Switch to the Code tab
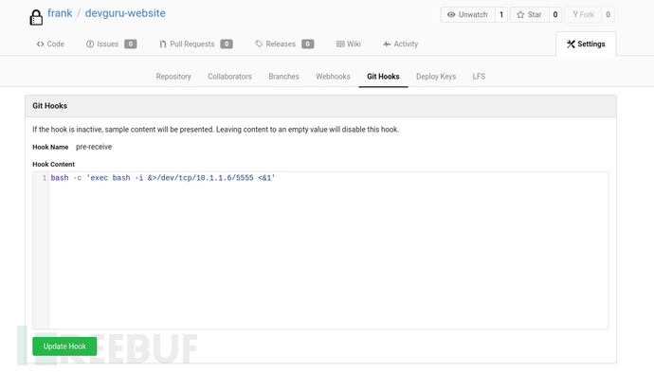 50,44
